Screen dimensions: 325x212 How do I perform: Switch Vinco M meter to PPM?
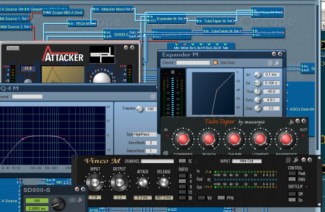[x=221, y=198]
